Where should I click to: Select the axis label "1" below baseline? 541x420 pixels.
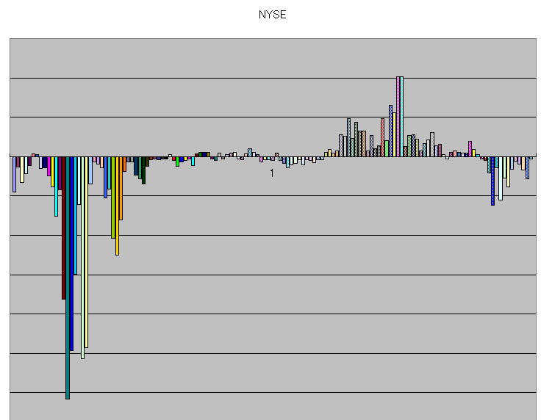click(272, 173)
